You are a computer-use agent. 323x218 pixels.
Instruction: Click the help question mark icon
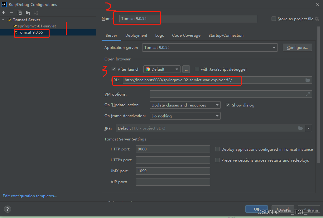(7, 209)
